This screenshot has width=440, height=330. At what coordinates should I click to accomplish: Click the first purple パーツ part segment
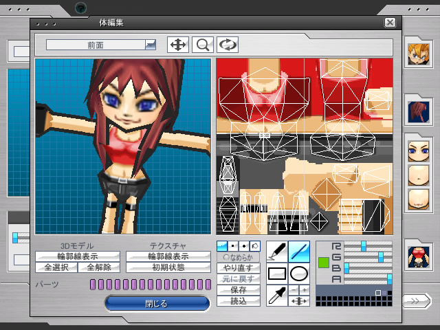pos(92,285)
